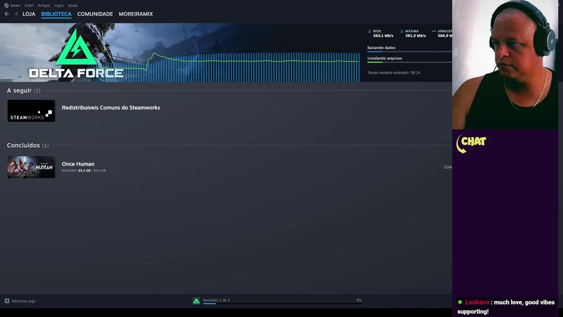Click the Baixando dados progress bar
The width and height of the screenshot is (563, 317).
[x=409, y=52]
